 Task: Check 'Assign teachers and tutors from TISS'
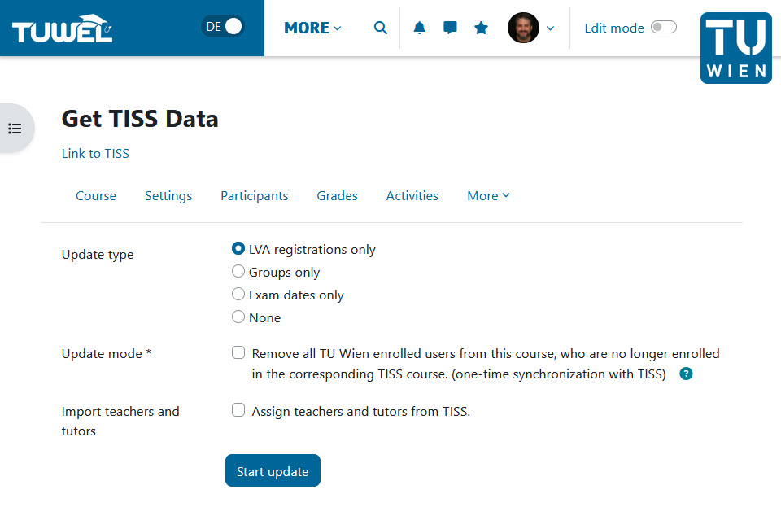pyautogui.click(x=238, y=410)
